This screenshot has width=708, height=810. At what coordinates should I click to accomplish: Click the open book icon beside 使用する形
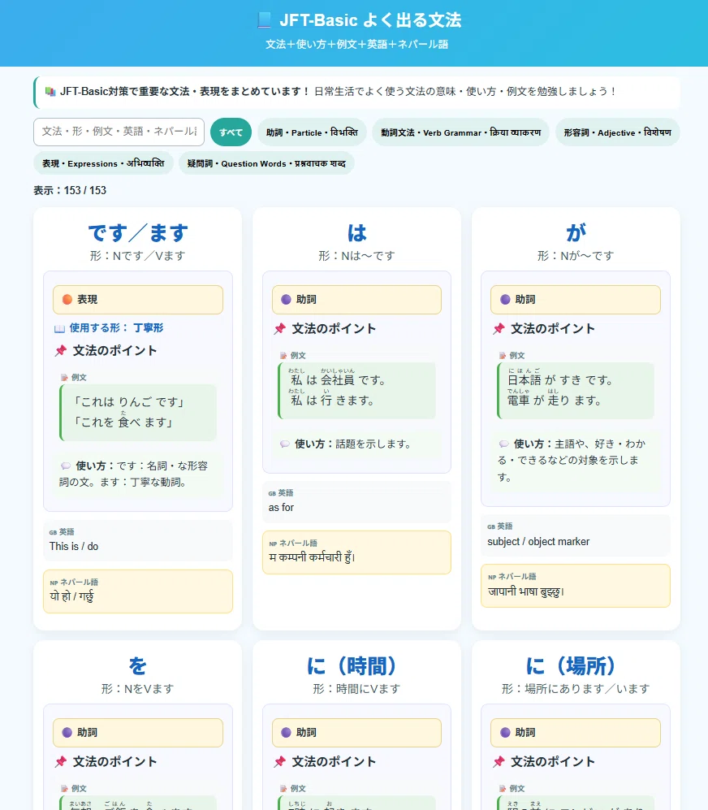[x=59, y=328]
